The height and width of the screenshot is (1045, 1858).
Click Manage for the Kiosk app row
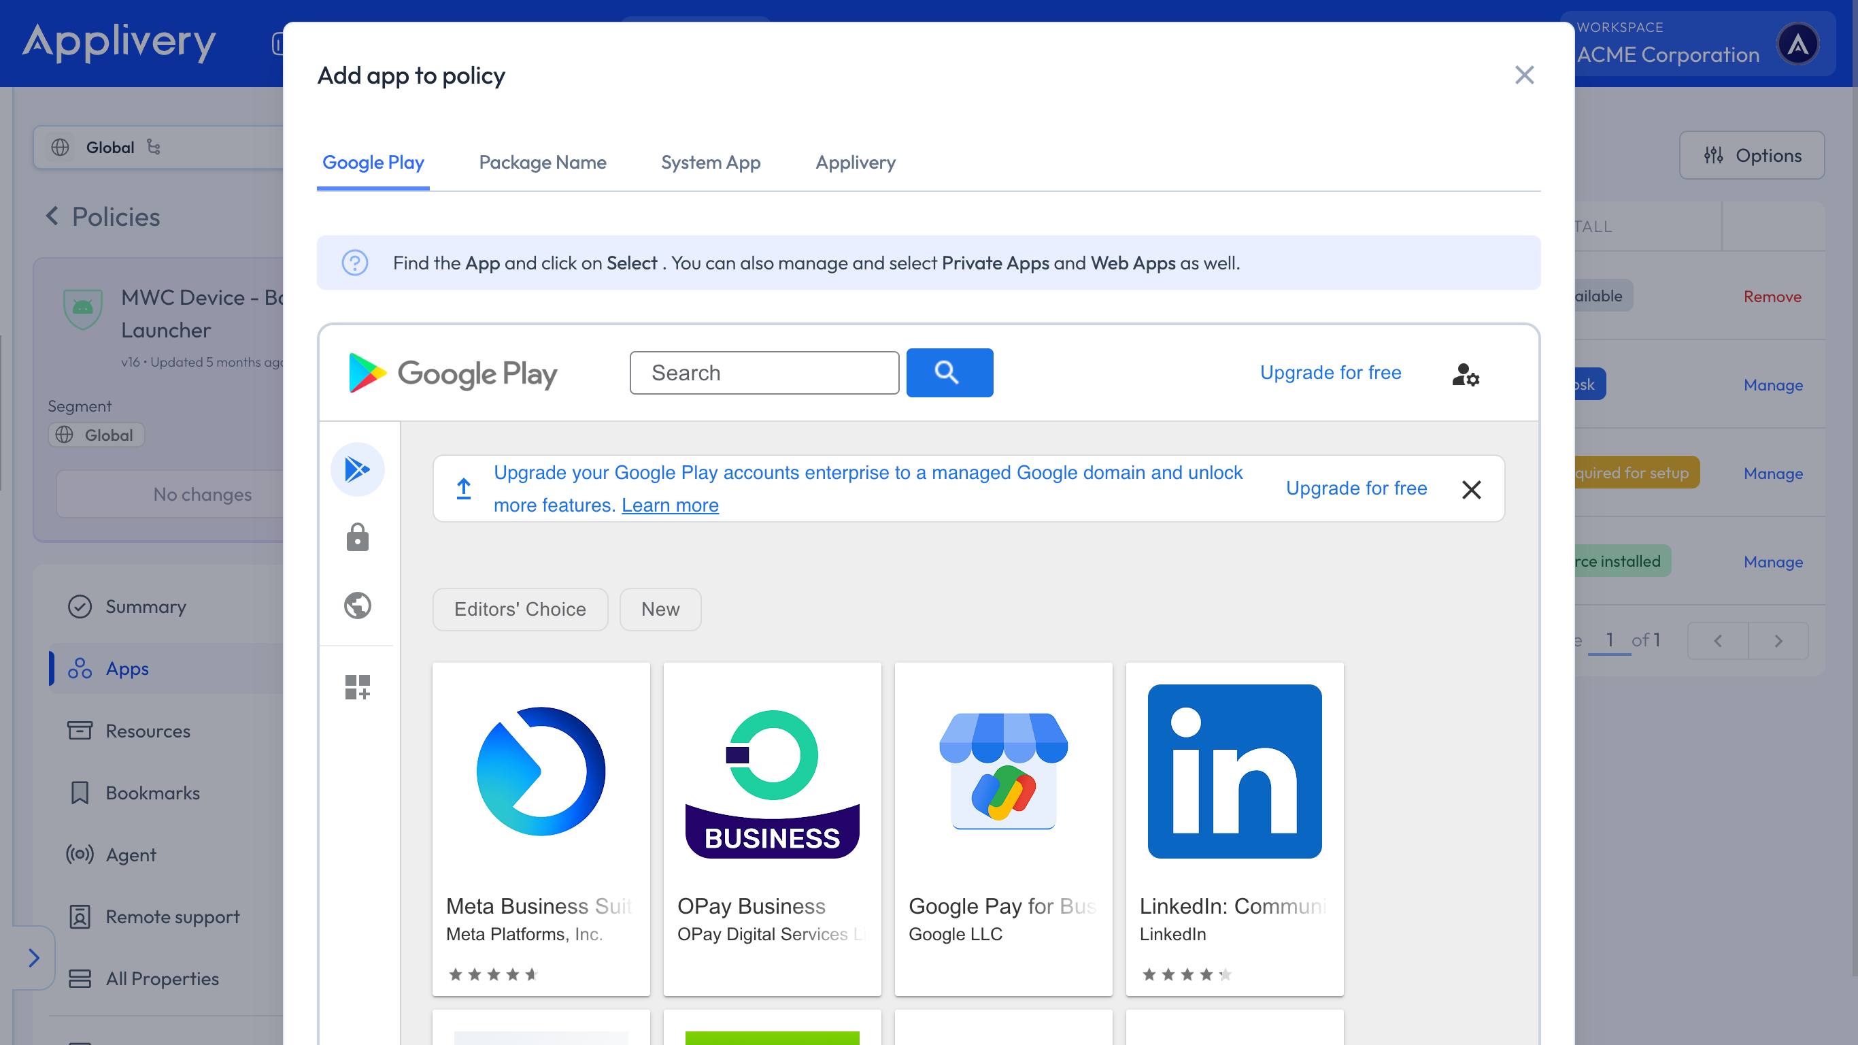[1772, 384]
